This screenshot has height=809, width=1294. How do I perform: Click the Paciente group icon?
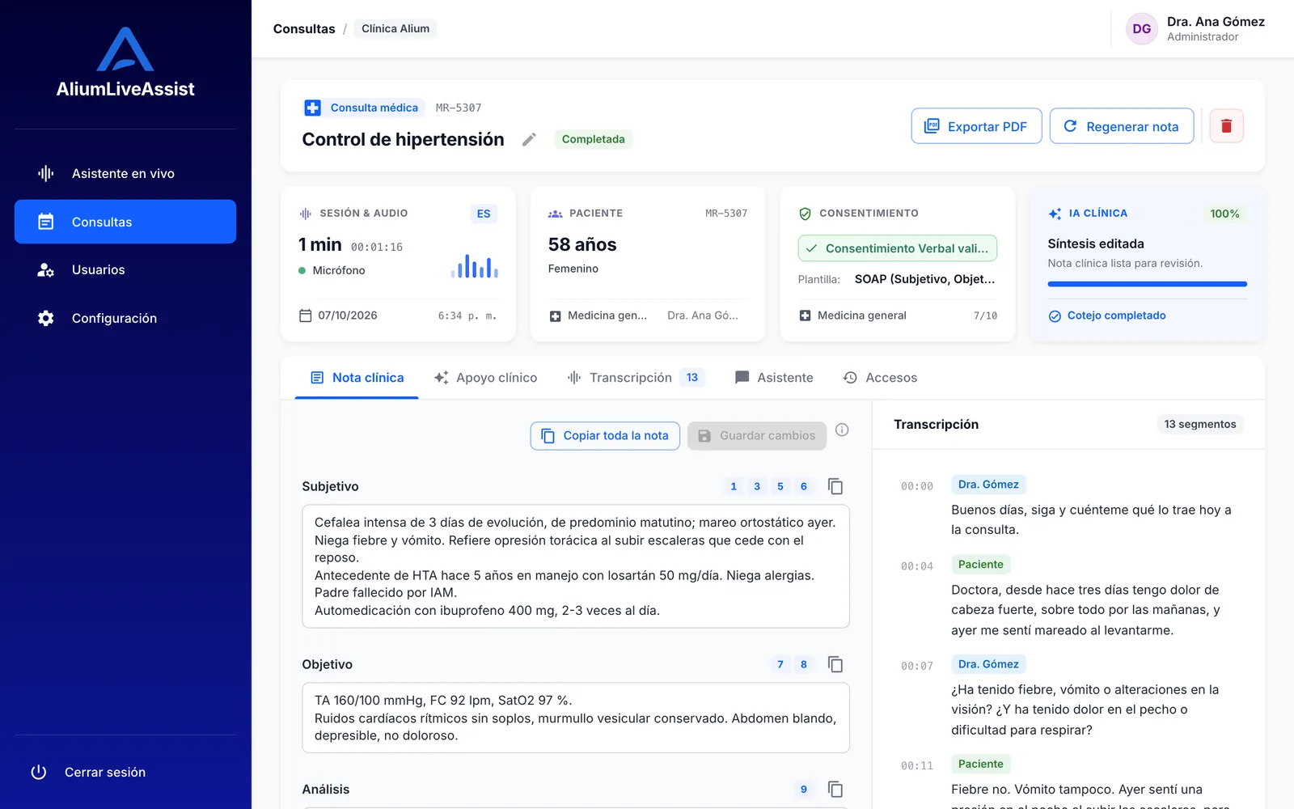[555, 214]
